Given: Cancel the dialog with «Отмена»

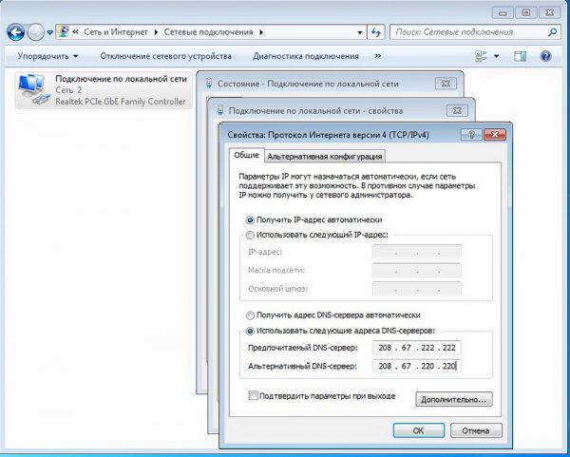Looking at the screenshot, I should (x=476, y=430).
